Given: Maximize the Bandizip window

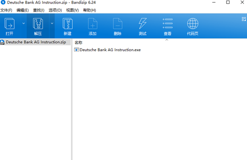Looking at the screenshot, I should pyautogui.click(x=228, y=2).
